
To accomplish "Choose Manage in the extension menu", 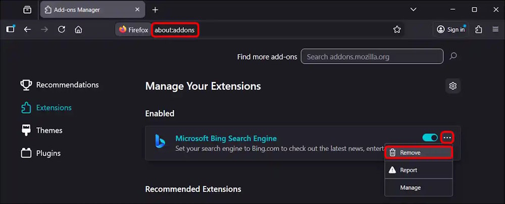I will [418, 187].
